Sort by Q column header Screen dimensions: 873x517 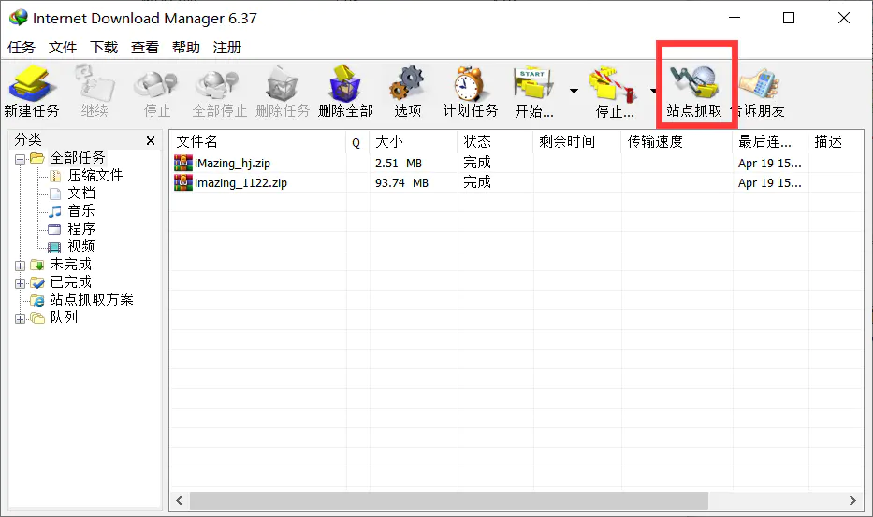point(357,141)
